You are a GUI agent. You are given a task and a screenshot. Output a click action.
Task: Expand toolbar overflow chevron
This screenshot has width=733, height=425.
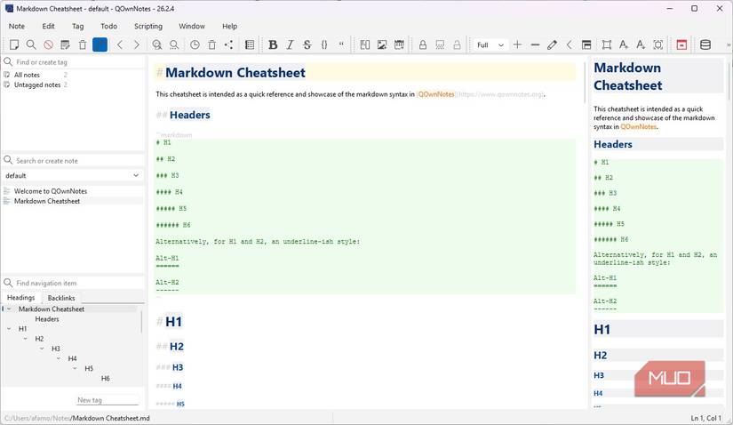(729, 45)
